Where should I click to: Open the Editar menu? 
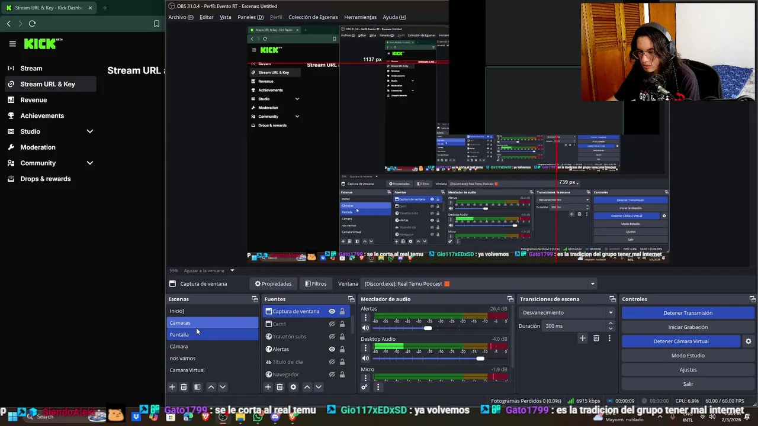pos(206,17)
